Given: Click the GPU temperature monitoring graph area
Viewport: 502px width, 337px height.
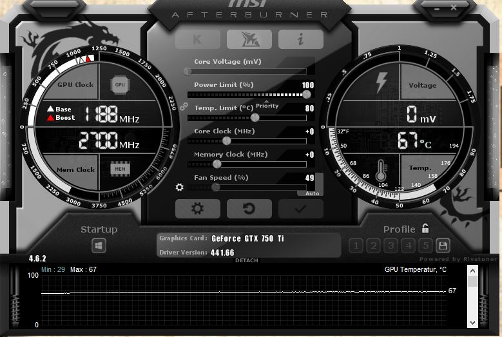Looking at the screenshot, I should [x=244, y=301].
